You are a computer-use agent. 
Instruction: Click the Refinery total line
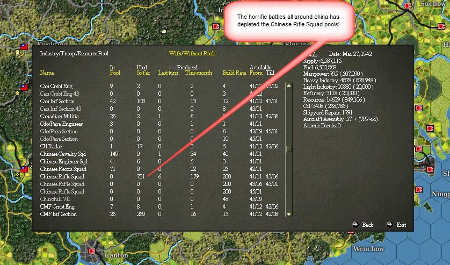pyautogui.click(x=331, y=93)
